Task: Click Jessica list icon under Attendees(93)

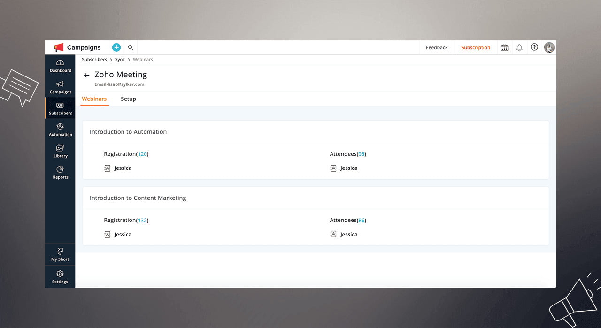Action: click(333, 168)
